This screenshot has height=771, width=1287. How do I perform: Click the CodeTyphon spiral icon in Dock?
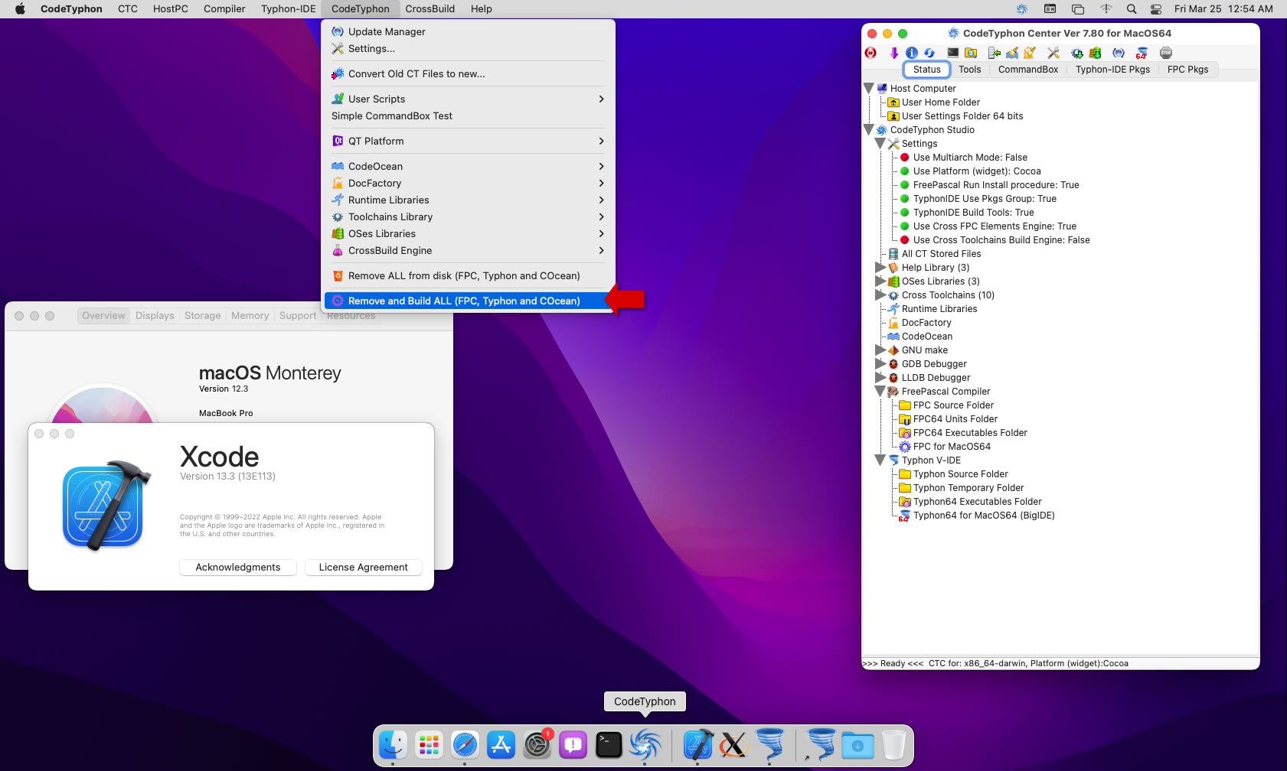click(645, 744)
